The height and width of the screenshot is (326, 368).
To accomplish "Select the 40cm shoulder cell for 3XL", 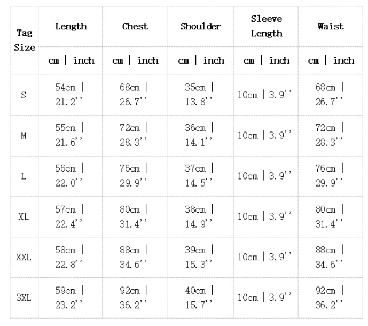I will (x=200, y=298).
